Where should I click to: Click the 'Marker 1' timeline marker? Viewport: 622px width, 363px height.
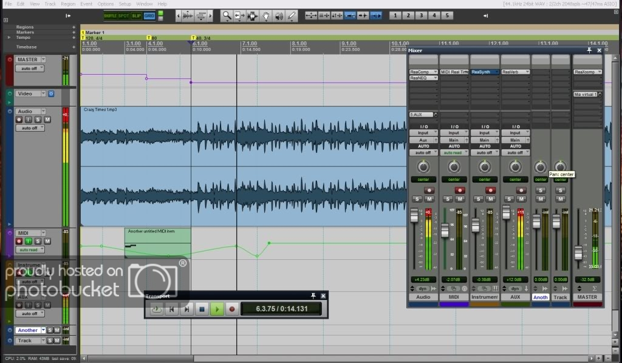click(94, 32)
